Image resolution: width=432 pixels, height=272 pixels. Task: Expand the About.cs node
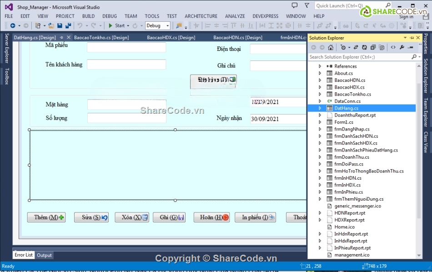point(320,73)
